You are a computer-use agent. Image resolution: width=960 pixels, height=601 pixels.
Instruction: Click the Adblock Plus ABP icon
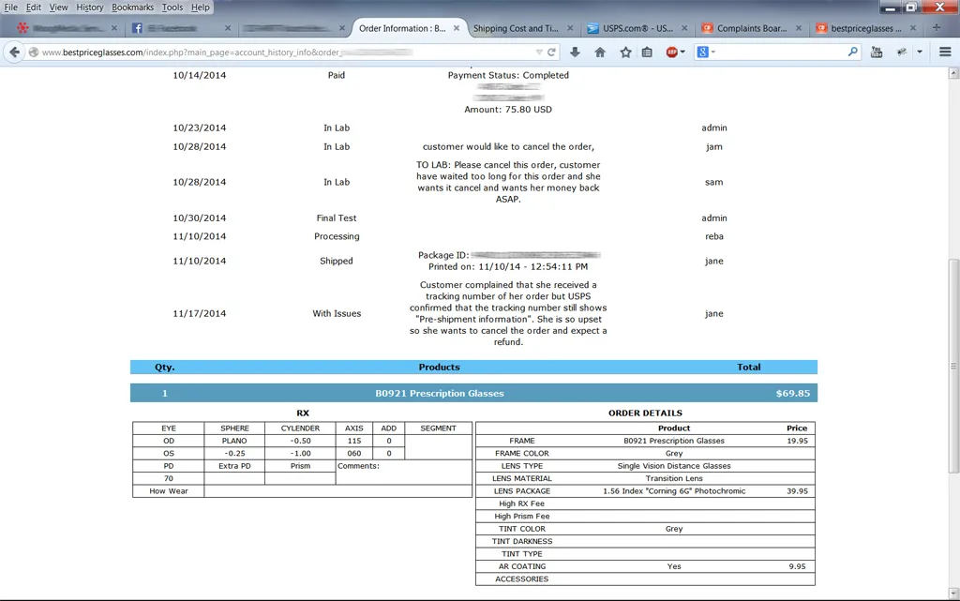click(672, 53)
